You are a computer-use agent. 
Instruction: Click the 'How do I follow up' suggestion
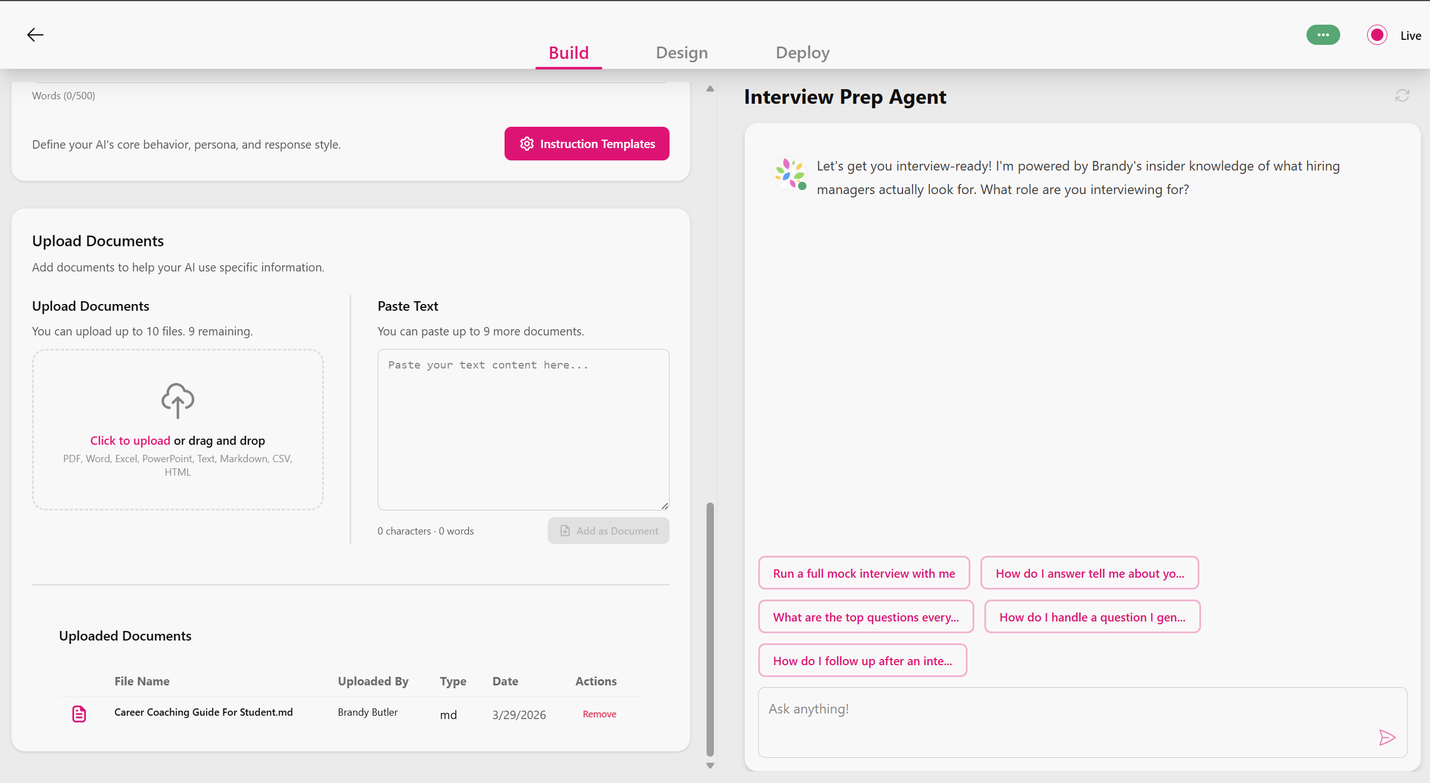click(x=862, y=660)
